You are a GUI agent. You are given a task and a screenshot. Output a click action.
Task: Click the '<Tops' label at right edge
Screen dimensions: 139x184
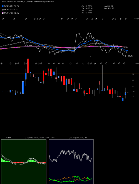pos(136,19)
